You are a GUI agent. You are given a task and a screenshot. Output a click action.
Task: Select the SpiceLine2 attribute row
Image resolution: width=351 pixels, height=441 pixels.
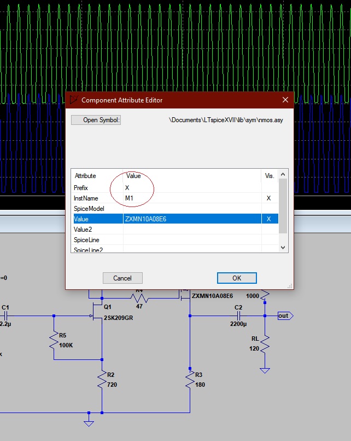[x=175, y=249]
